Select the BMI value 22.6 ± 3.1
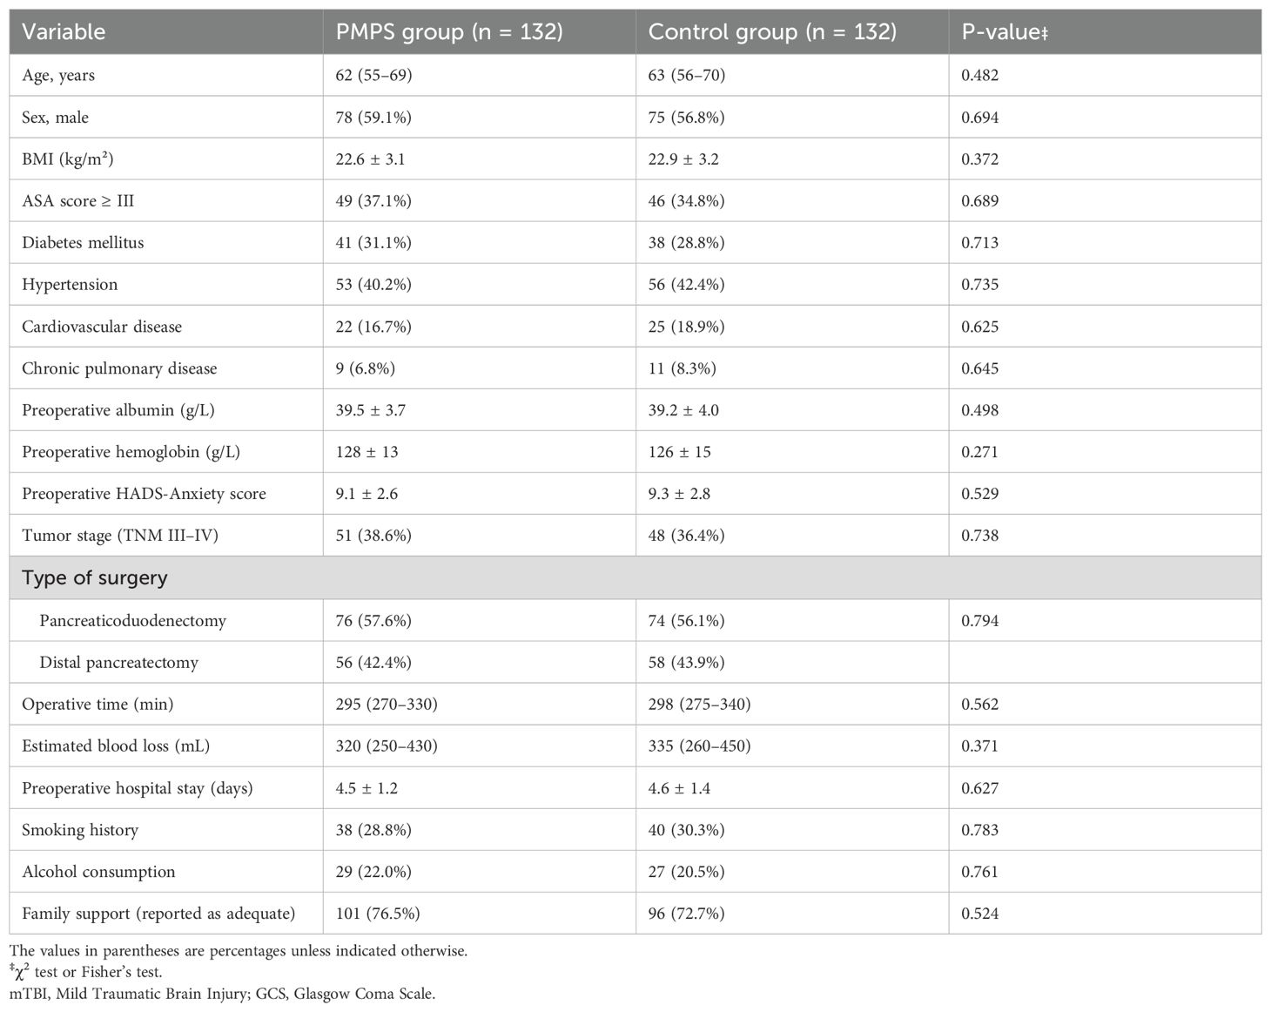 (370, 159)
